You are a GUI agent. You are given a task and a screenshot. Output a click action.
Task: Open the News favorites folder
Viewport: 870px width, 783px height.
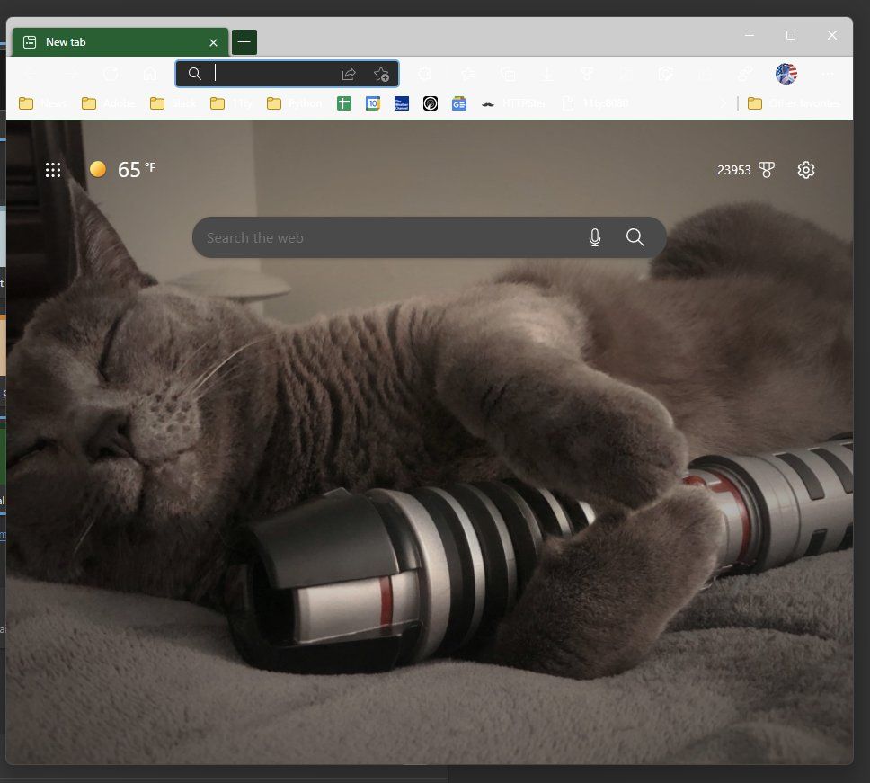[x=43, y=103]
